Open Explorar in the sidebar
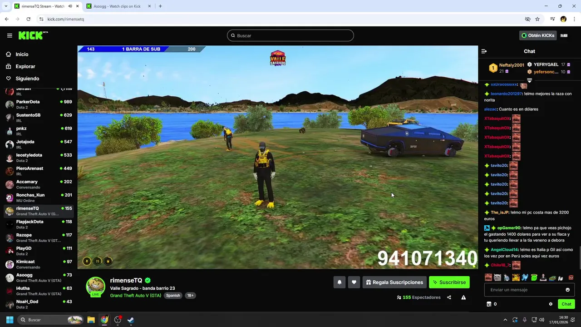 pos(25,66)
